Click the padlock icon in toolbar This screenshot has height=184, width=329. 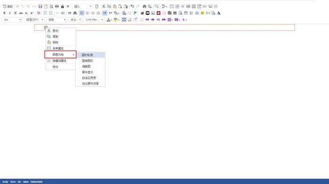63,7
